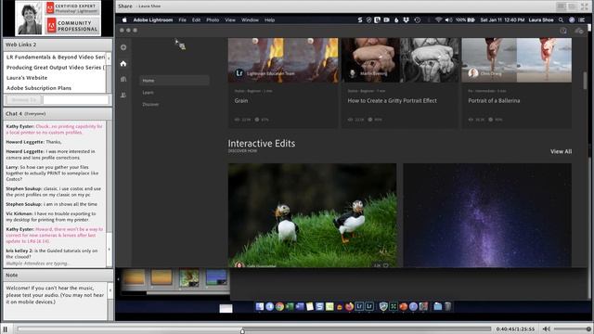Open second Lr Lightroom icon in the Dock
594x334 pixels.
tap(369, 306)
